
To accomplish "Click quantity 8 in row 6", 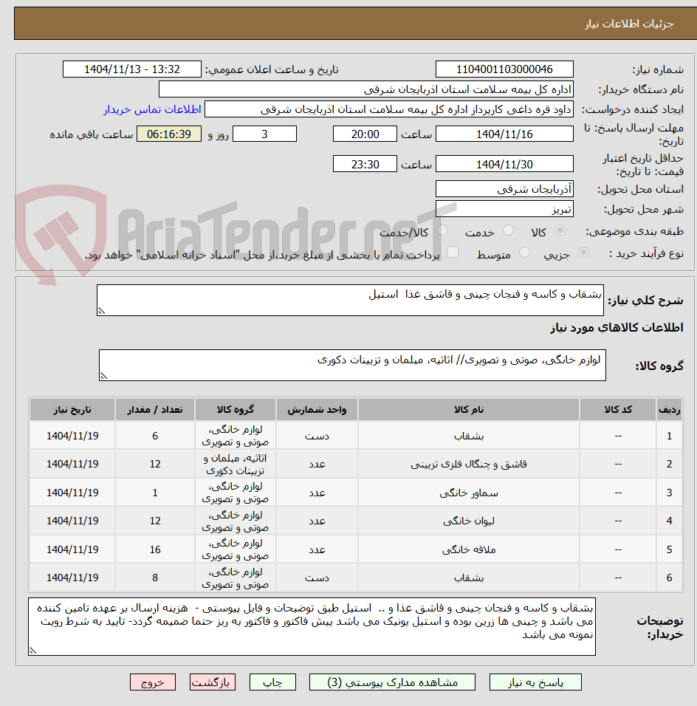I will point(155,578).
